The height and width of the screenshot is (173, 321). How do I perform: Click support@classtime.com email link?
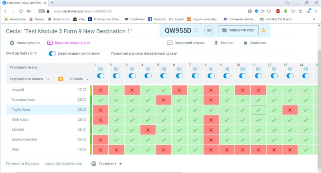coord(63,163)
